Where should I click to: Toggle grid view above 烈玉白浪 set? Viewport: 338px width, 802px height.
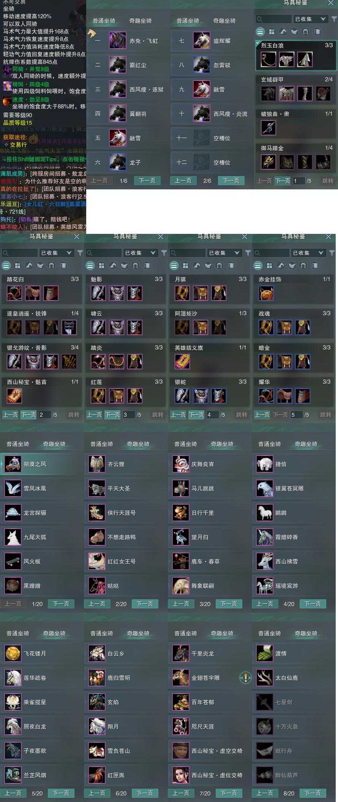tap(272, 32)
